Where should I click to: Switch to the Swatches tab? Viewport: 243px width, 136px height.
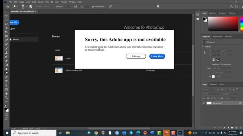point(213,13)
